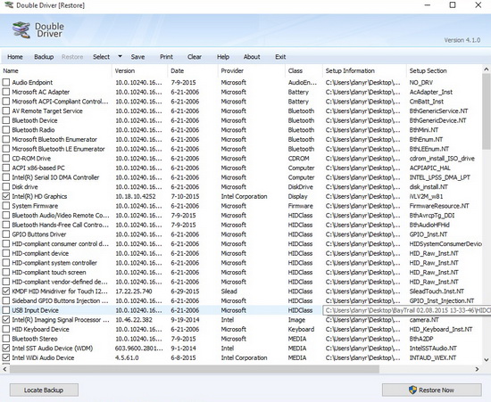491x402 pixels.
Task: Click the Keyboard class cell
Action: [x=301, y=329]
